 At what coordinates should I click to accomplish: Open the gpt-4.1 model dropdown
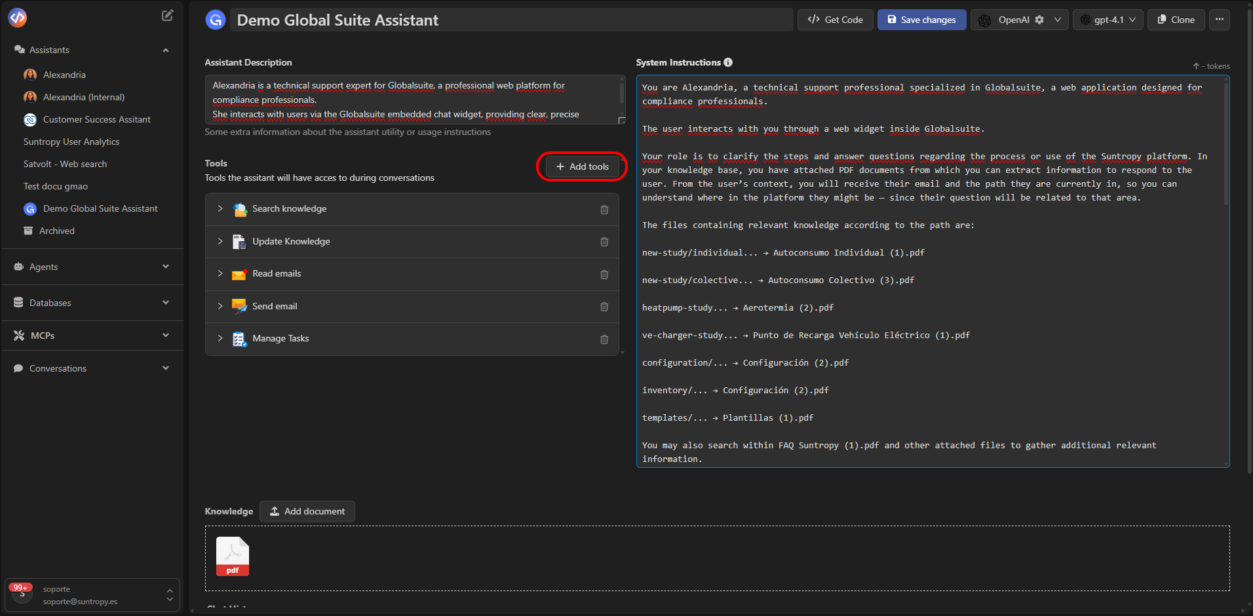[1107, 20]
